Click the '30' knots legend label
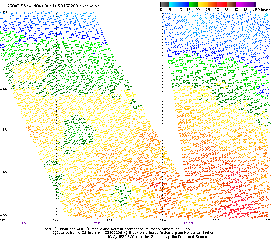Image resolution: width=272 pixels, height=239 pixels. point(217,10)
